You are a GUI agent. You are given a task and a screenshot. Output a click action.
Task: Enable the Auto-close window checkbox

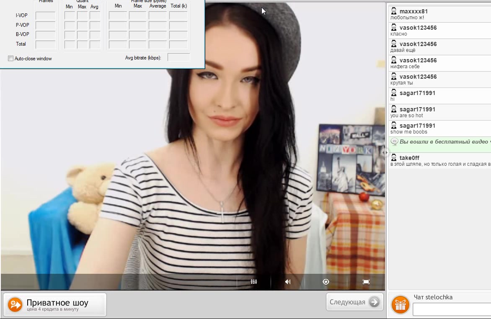[x=11, y=59]
